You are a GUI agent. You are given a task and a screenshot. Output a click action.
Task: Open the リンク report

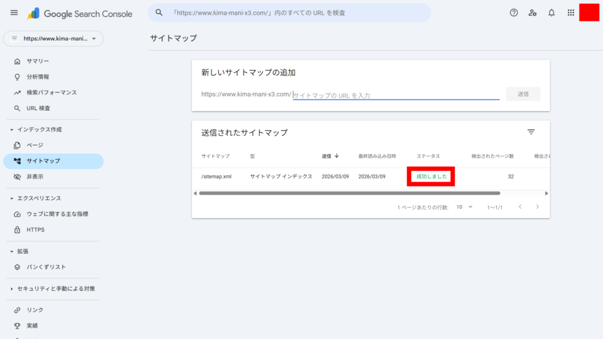coord(33,310)
